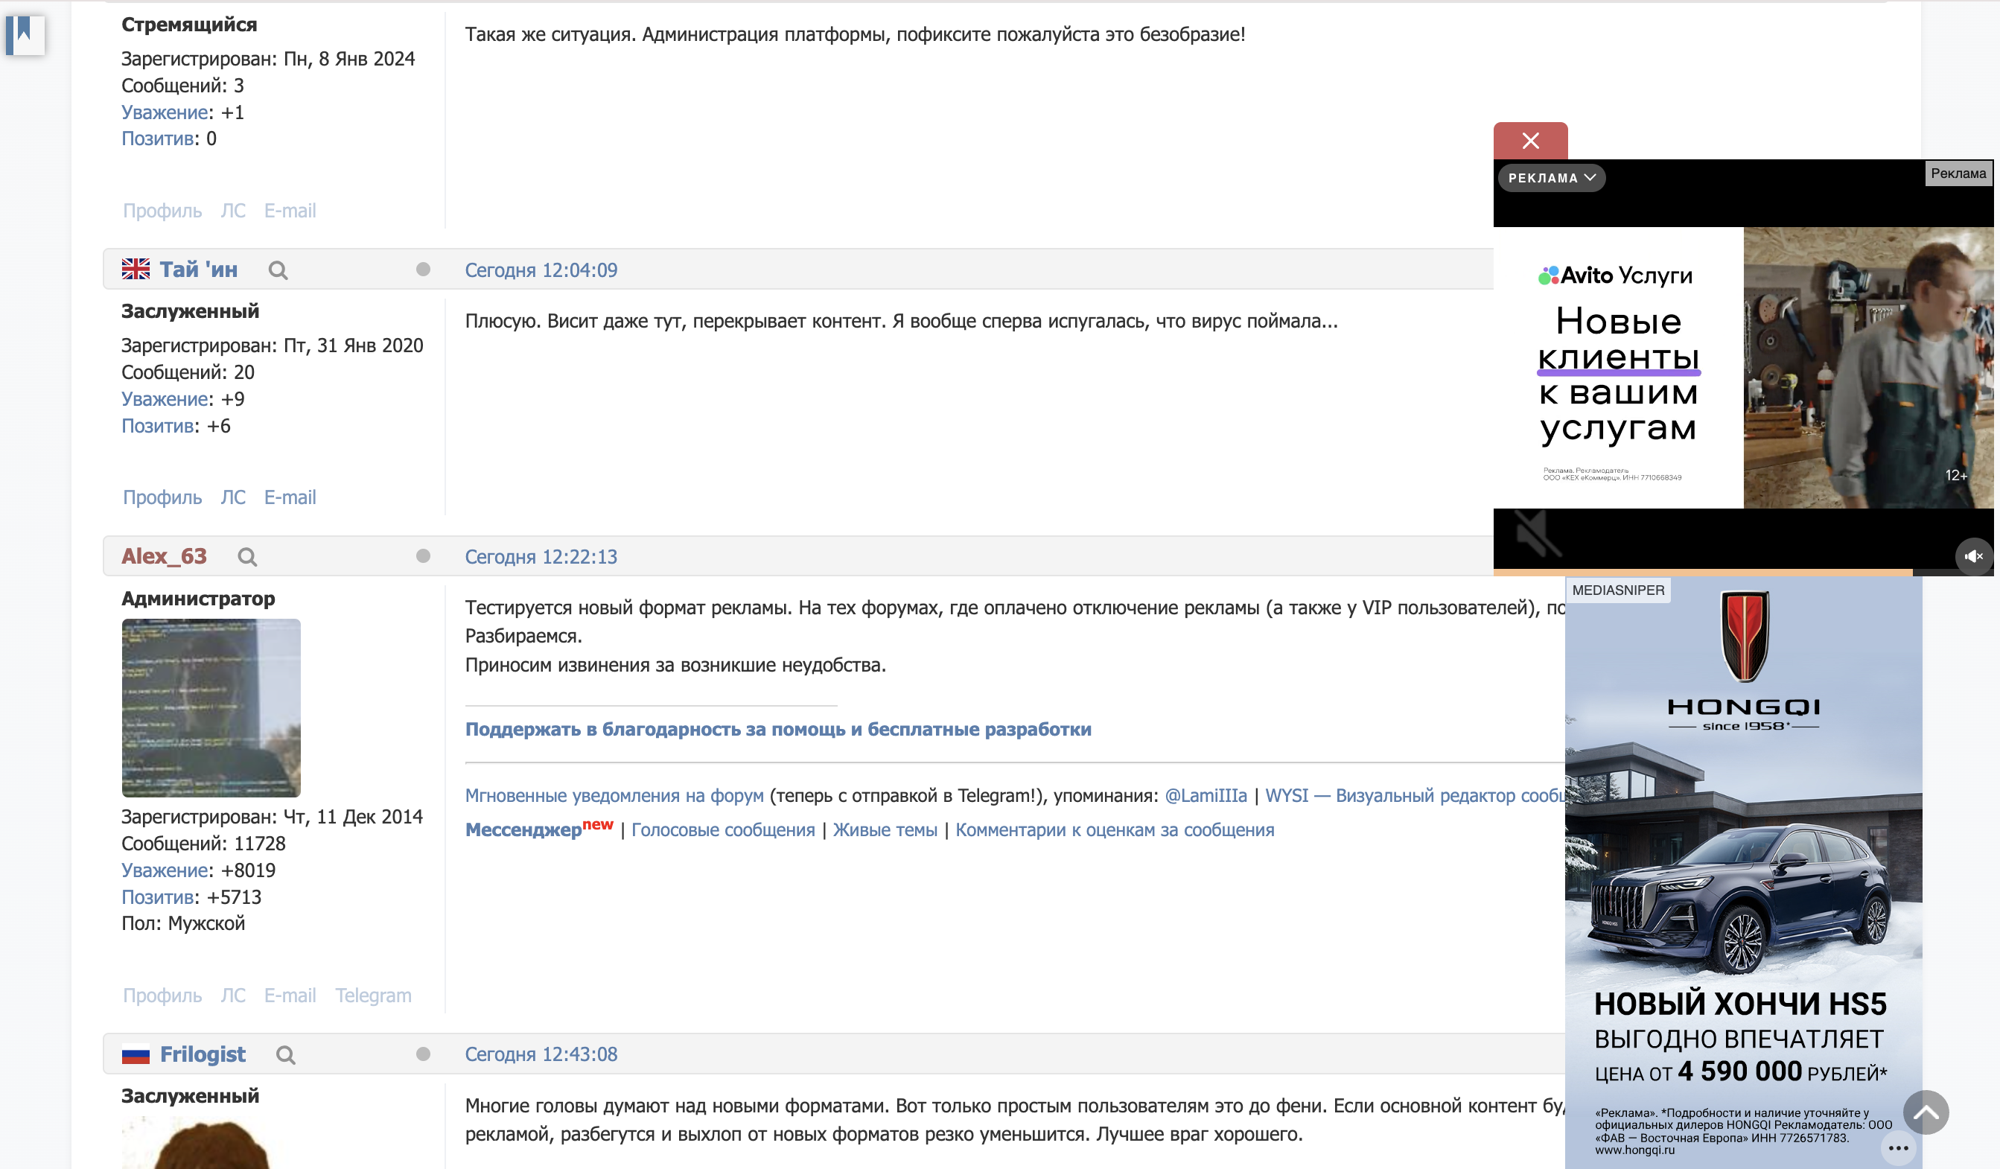
Task: Open Telegram link under Alex_63 post
Action: 373,996
